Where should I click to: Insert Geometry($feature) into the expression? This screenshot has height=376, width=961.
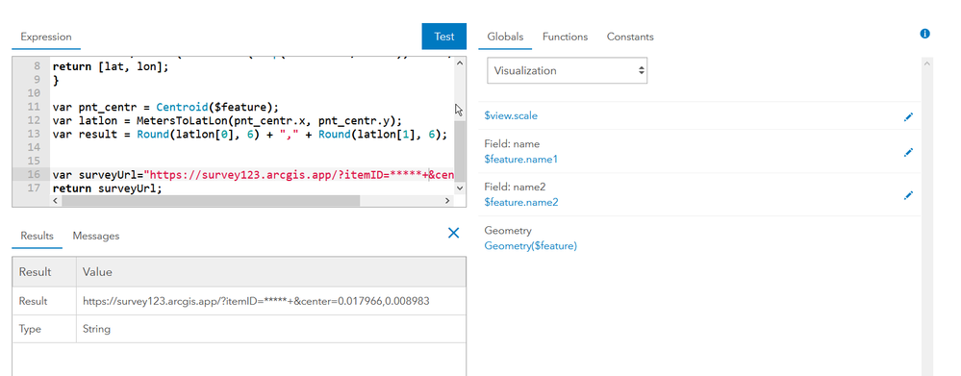530,245
